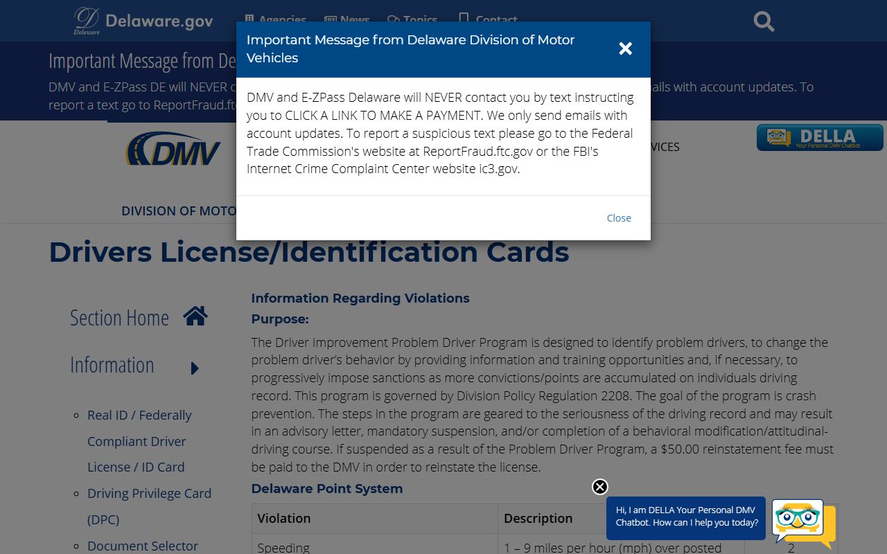Click the Close link in the dialog footer

[619, 218]
